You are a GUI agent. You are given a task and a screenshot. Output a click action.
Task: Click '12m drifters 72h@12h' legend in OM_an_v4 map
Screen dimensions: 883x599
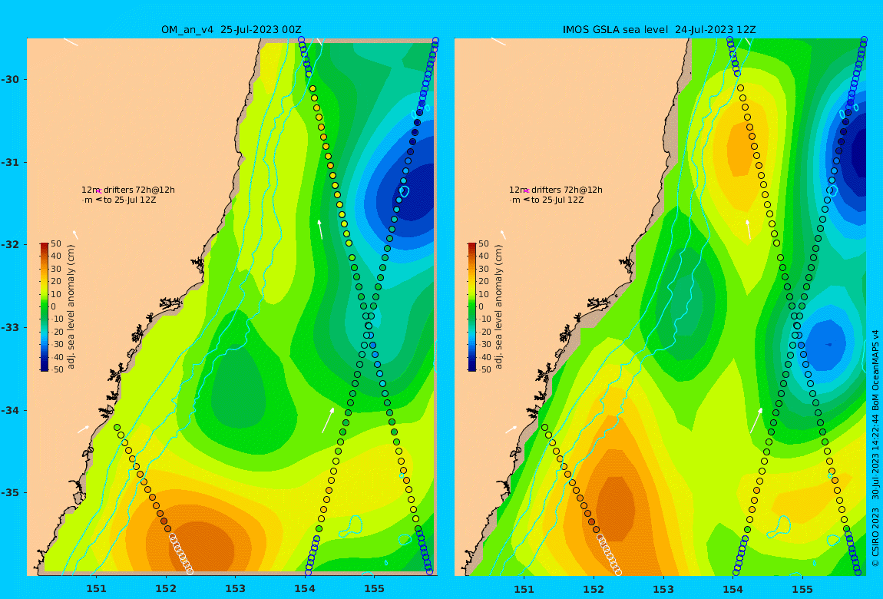[x=128, y=190]
